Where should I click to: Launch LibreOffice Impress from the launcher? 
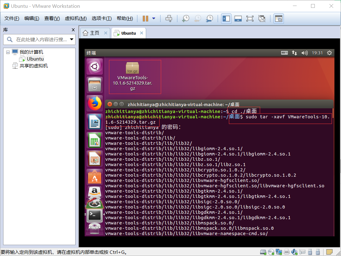(95, 159)
